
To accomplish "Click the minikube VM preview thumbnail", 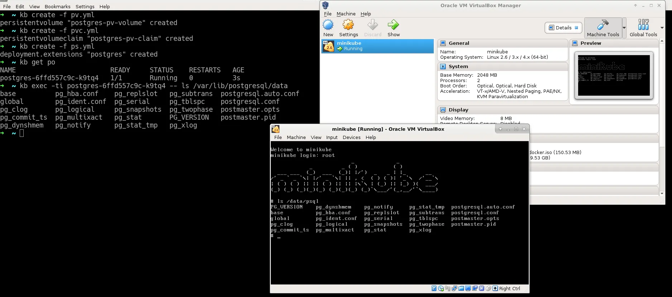I will point(614,75).
